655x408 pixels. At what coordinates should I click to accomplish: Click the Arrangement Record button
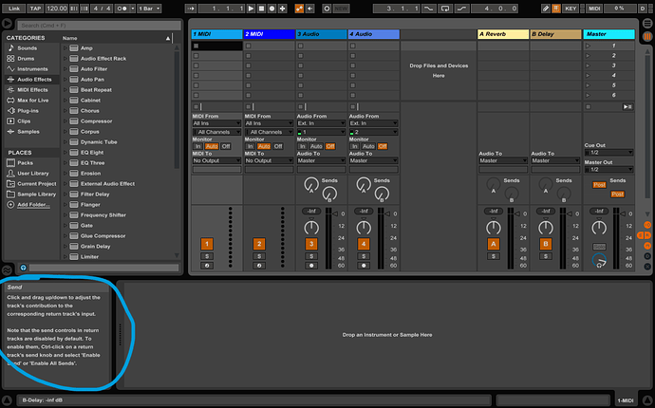pos(271,9)
